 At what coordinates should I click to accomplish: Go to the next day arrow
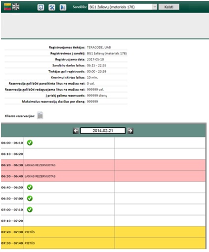[x=130, y=131]
